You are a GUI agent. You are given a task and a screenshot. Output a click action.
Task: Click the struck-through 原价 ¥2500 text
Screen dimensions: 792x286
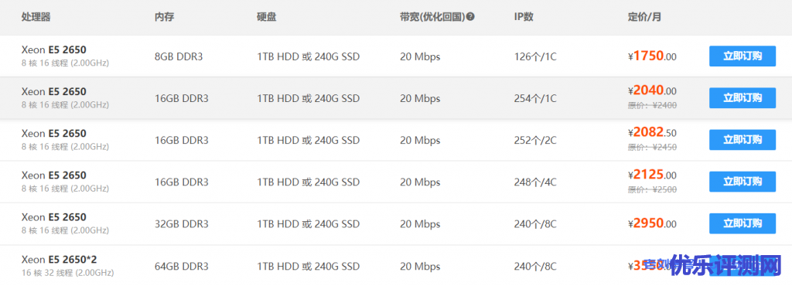click(652, 189)
